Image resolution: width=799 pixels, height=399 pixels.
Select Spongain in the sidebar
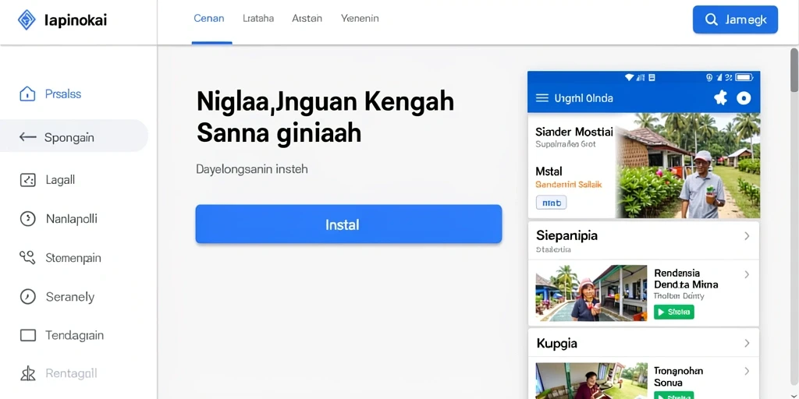[74, 136]
